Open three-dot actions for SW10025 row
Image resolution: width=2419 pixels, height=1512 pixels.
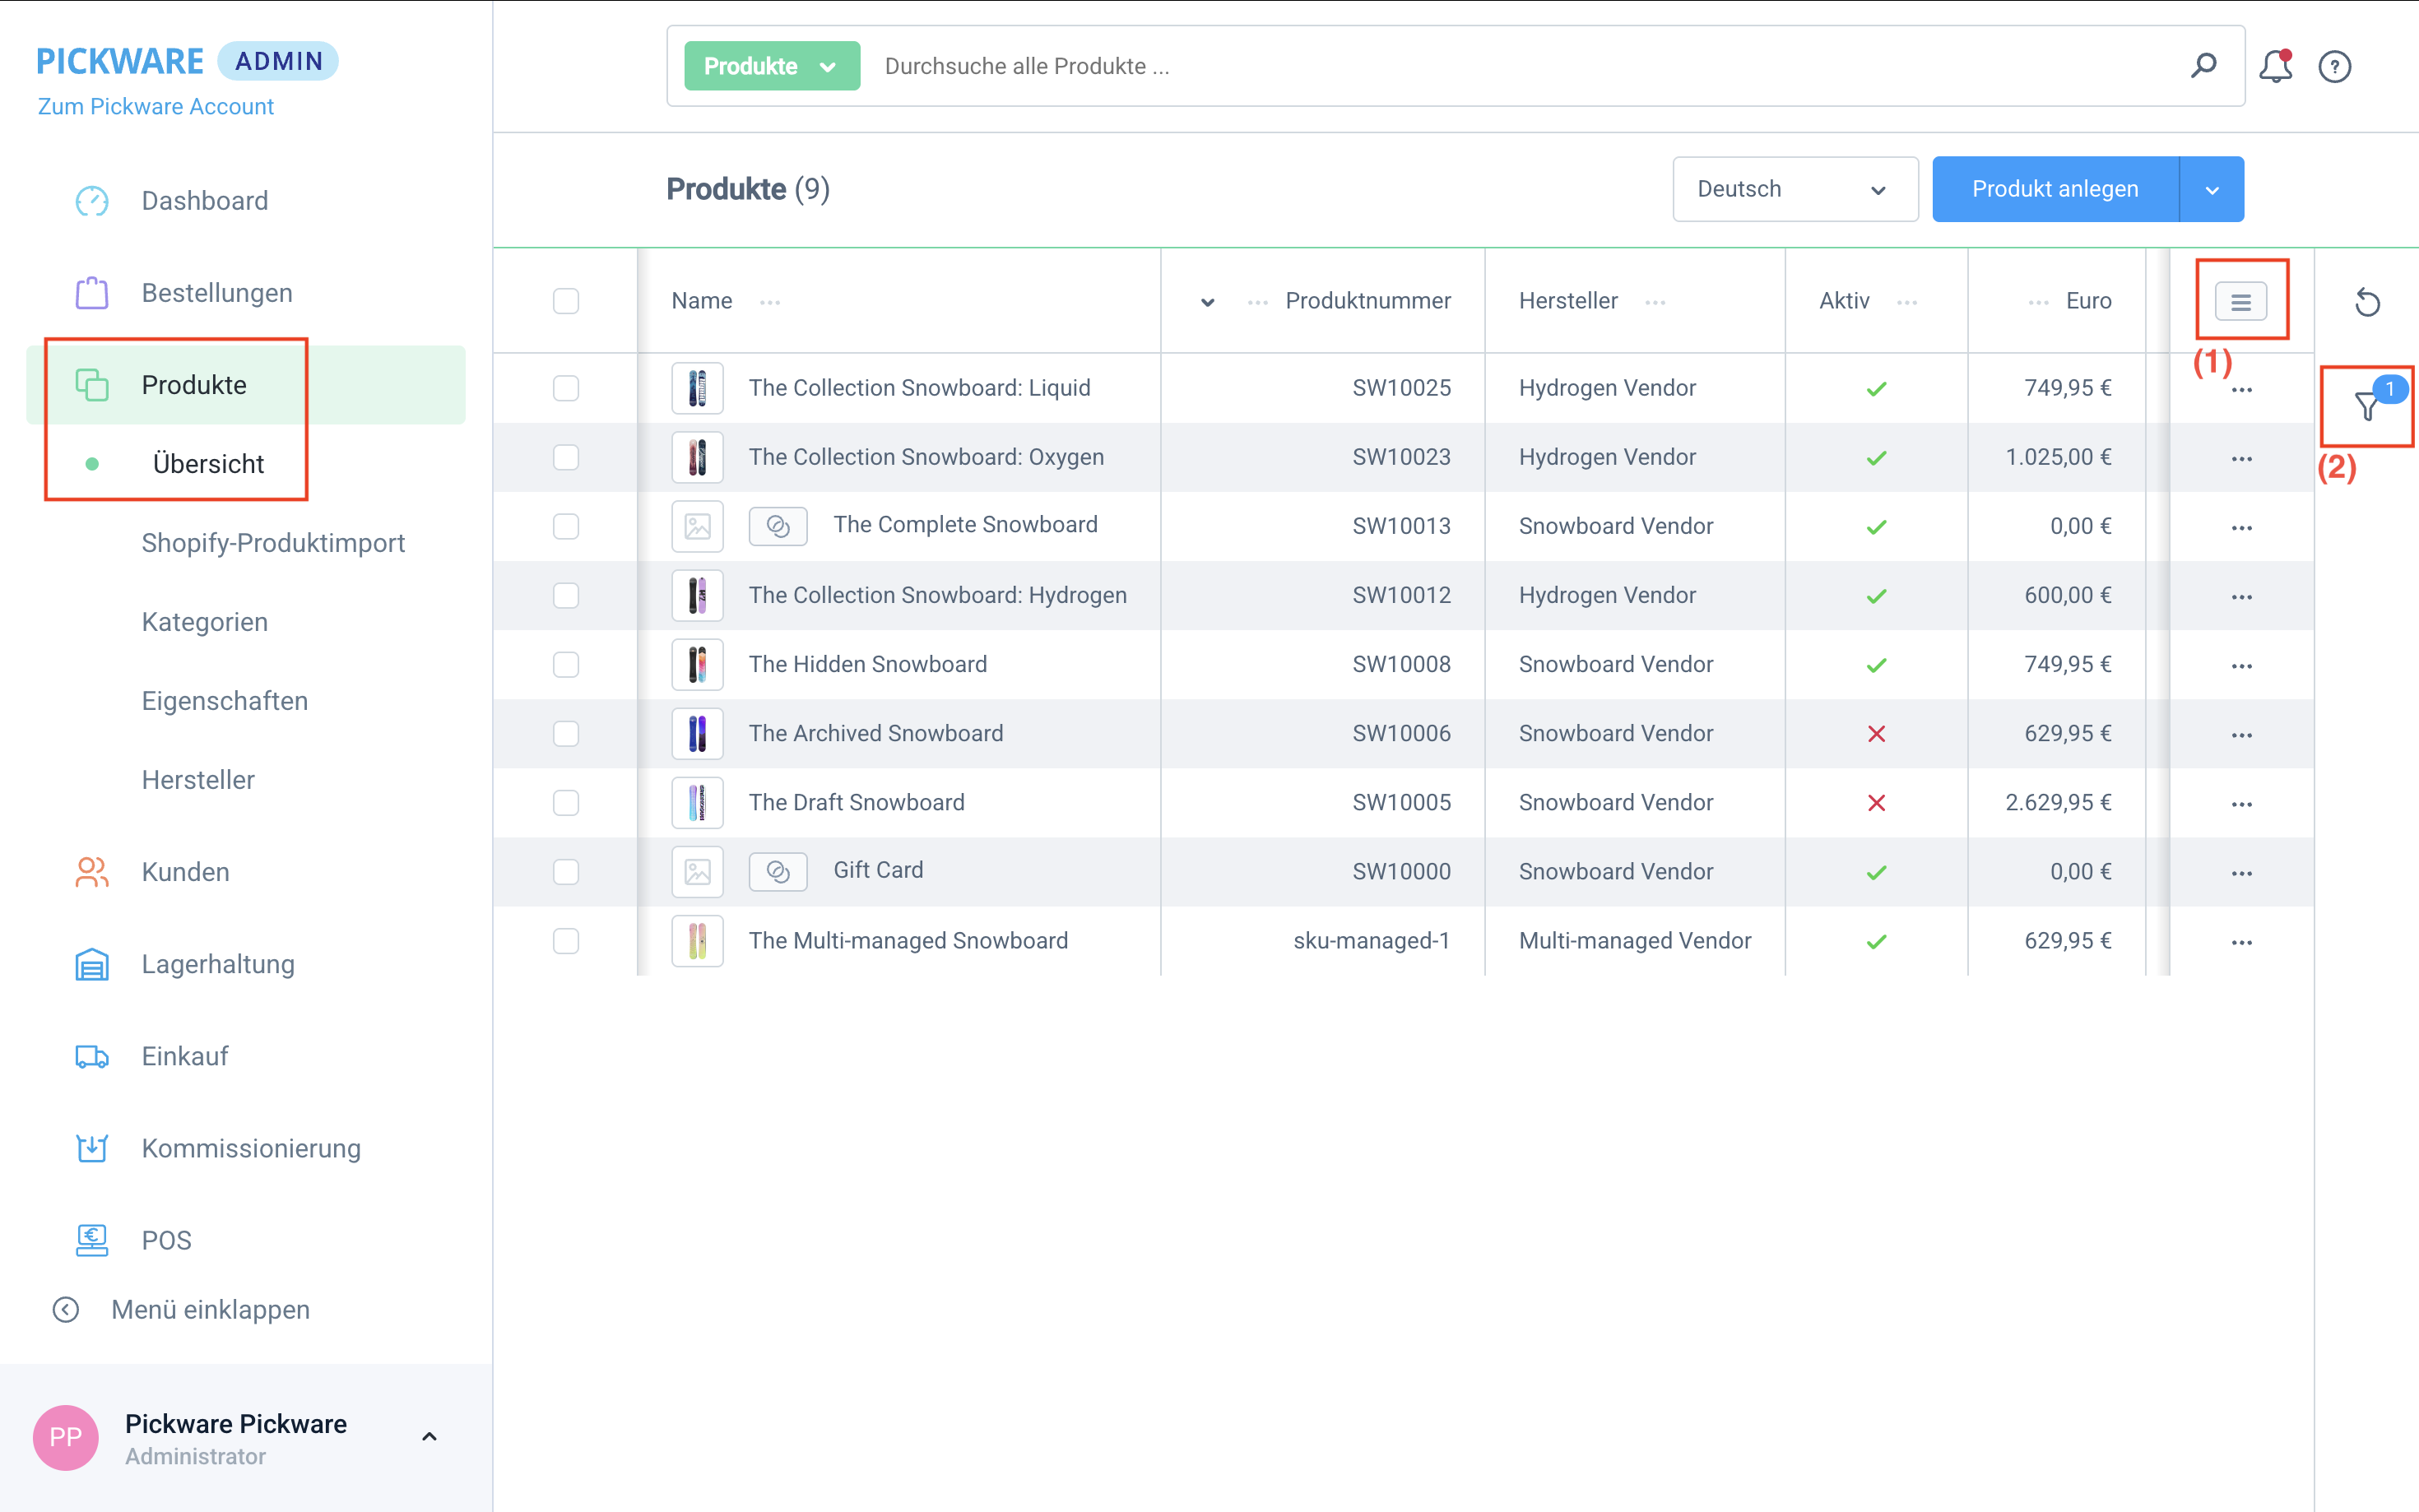pyautogui.click(x=2241, y=389)
